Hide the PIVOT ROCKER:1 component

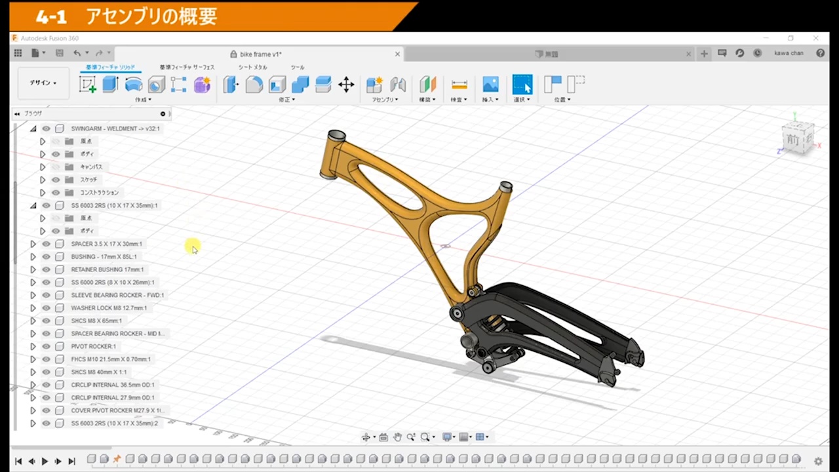(x=46, y=346)
